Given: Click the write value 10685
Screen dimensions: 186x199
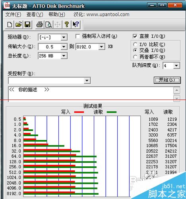Looking at the screenshot, I should coord(152,146).
